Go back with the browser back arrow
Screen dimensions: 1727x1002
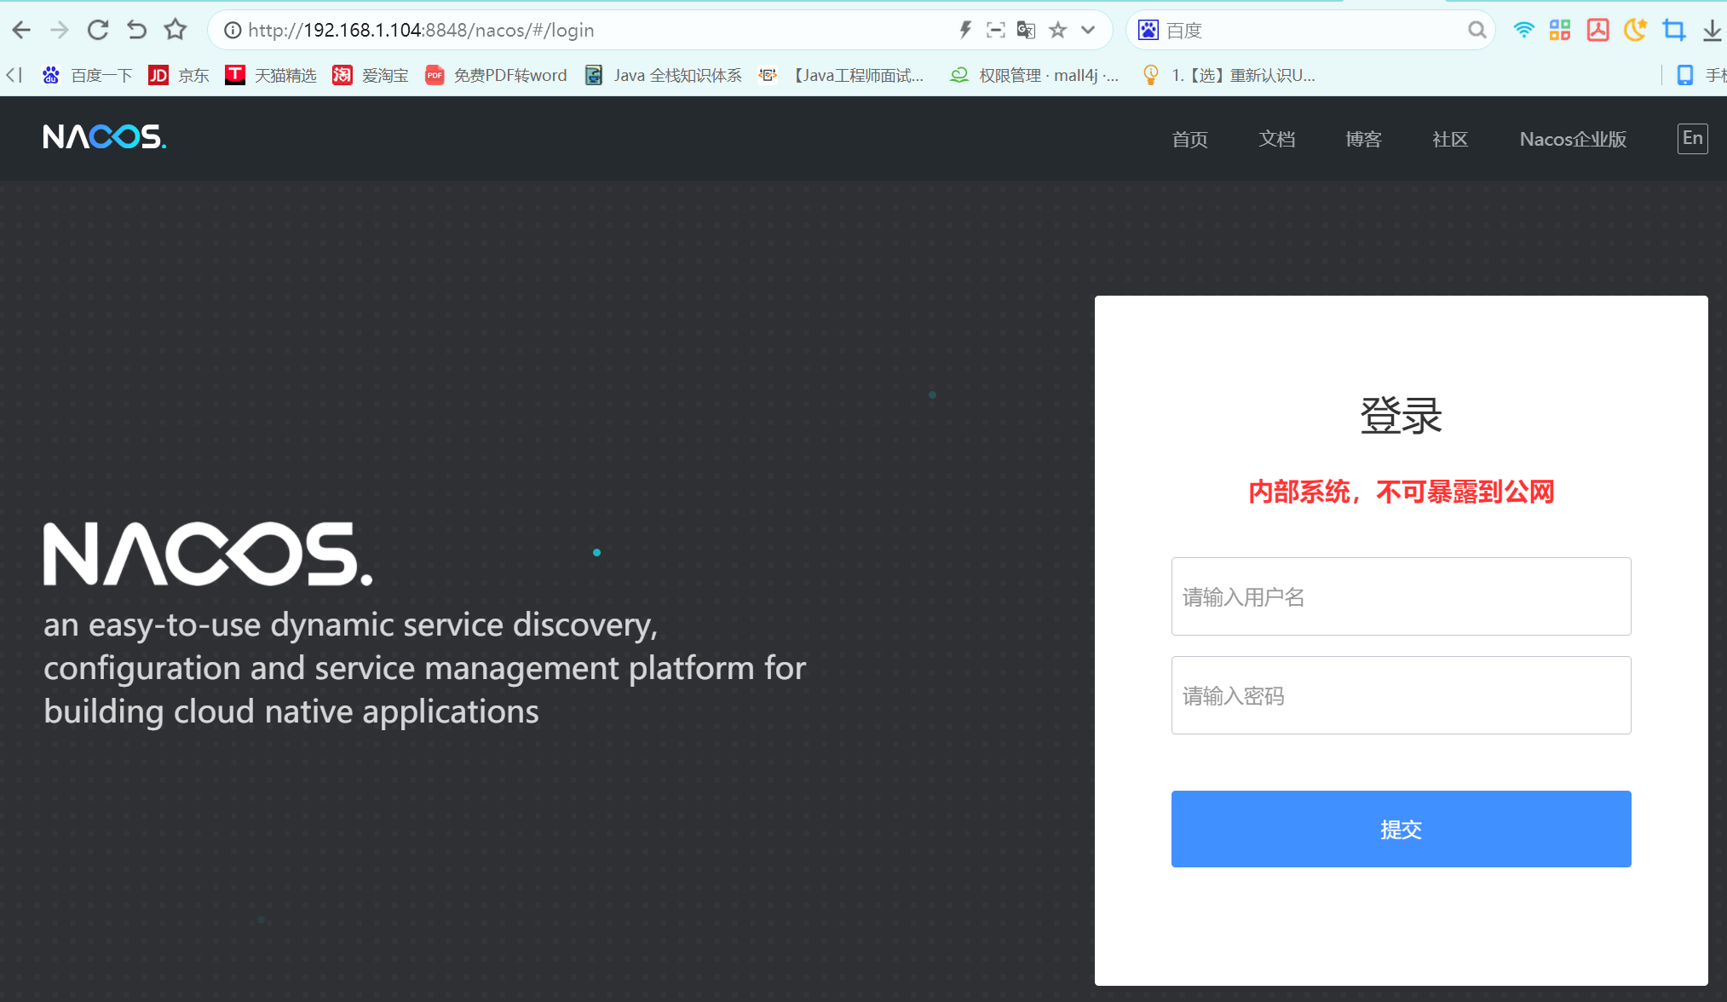(21, 31)
